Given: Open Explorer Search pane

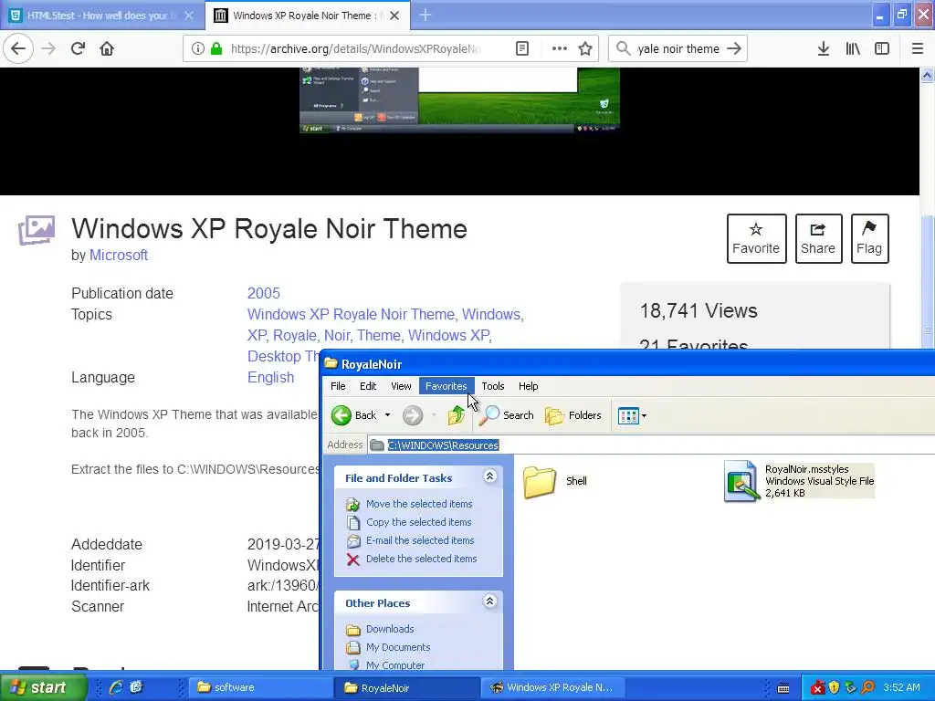Looking at the screenshot, I should 506,415.
